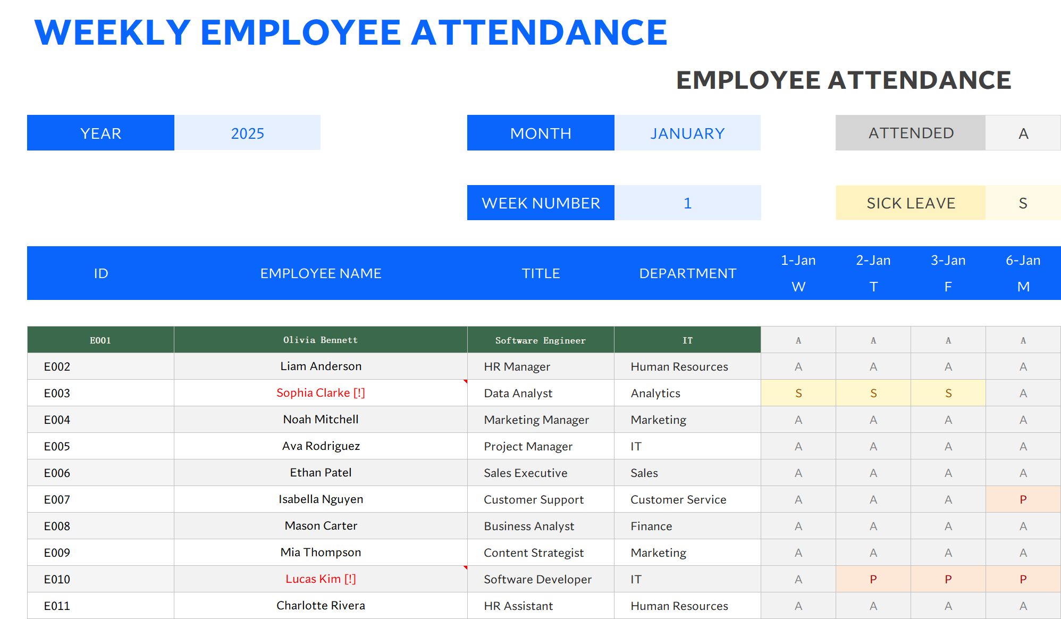Screen dimensions: 1061x619
Task: Select the 2-Jan date header
Action: [873, 261]
